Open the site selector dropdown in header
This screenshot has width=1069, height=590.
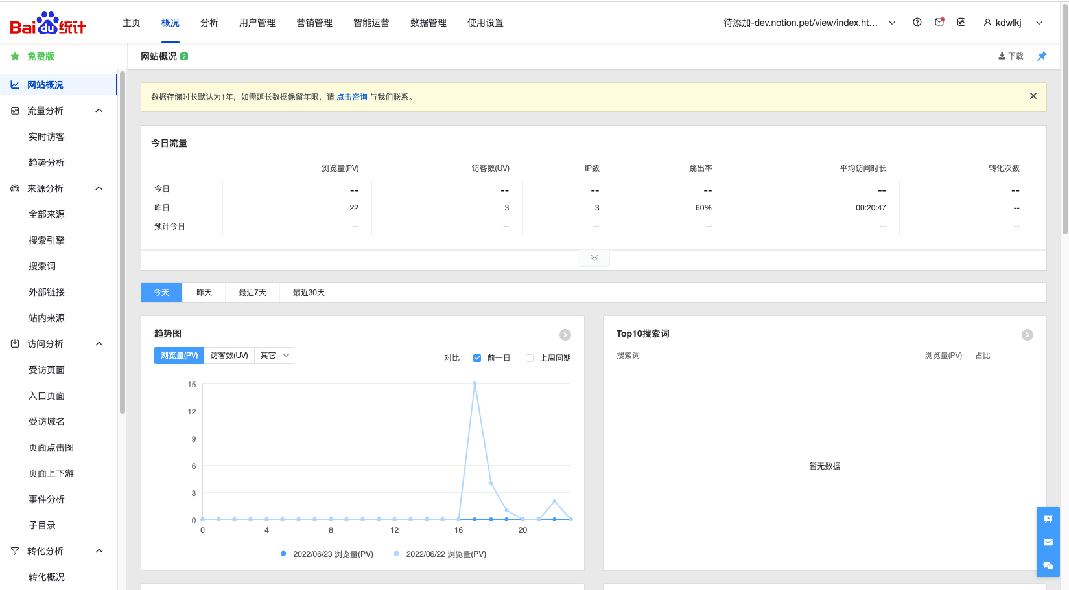click(892, 23)
